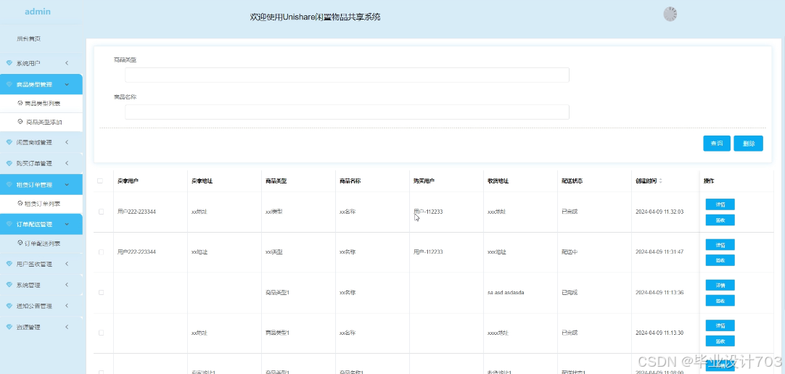Click the 删除 delete button

pyautogui.click(x=749, y=143)
